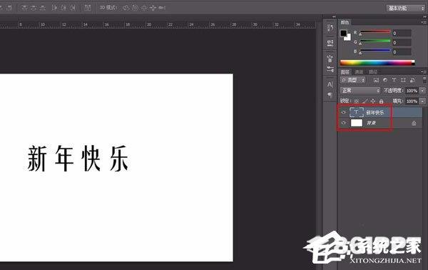The width and height of the screenshot is (428, 270).
Task: Open the Properties panel dock icon
Action: [x=330, y=43]
